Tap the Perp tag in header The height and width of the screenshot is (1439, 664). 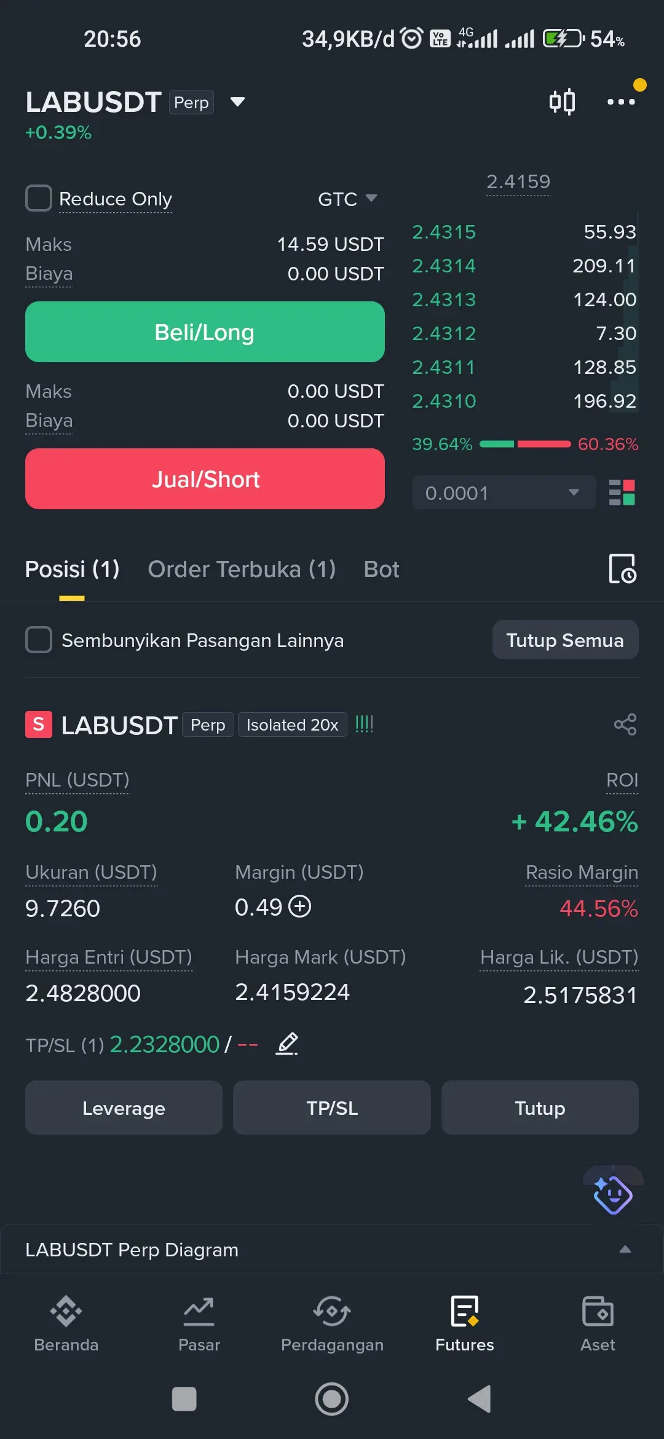point(191,102)
